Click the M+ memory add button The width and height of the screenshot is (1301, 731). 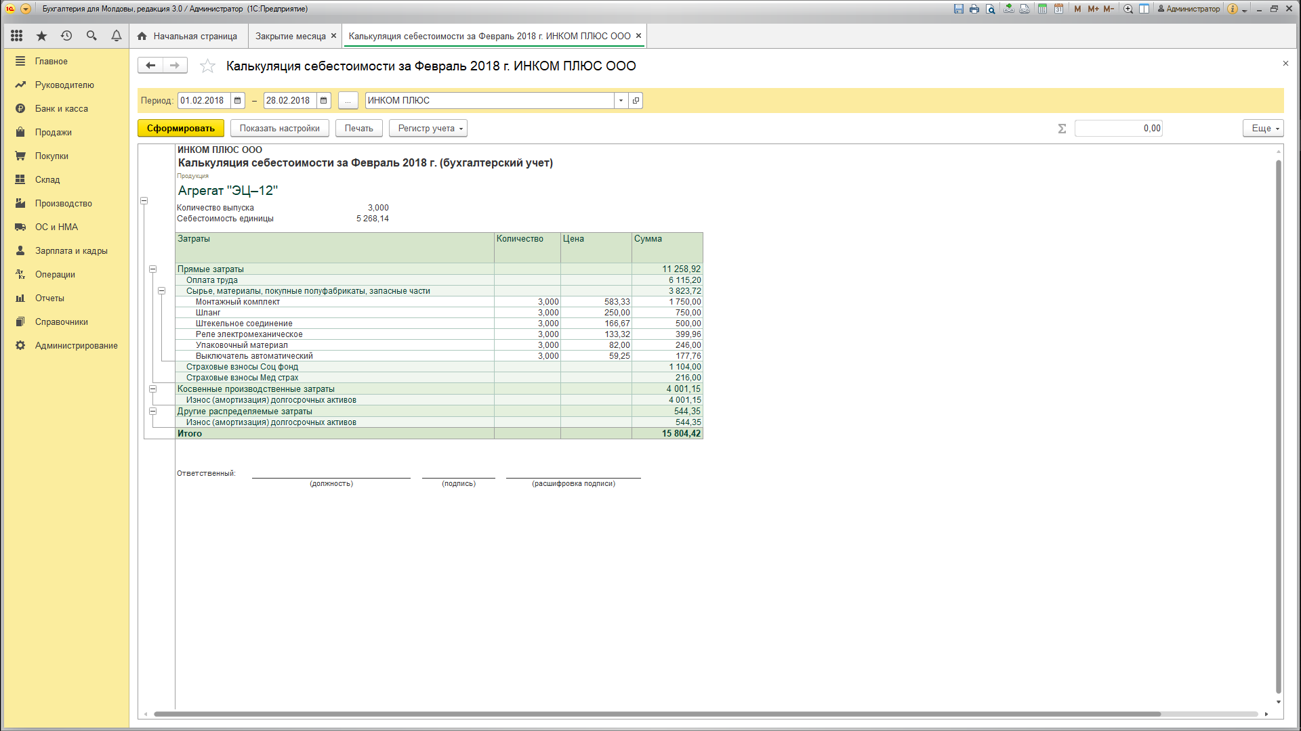click(x=1093, y=9)
